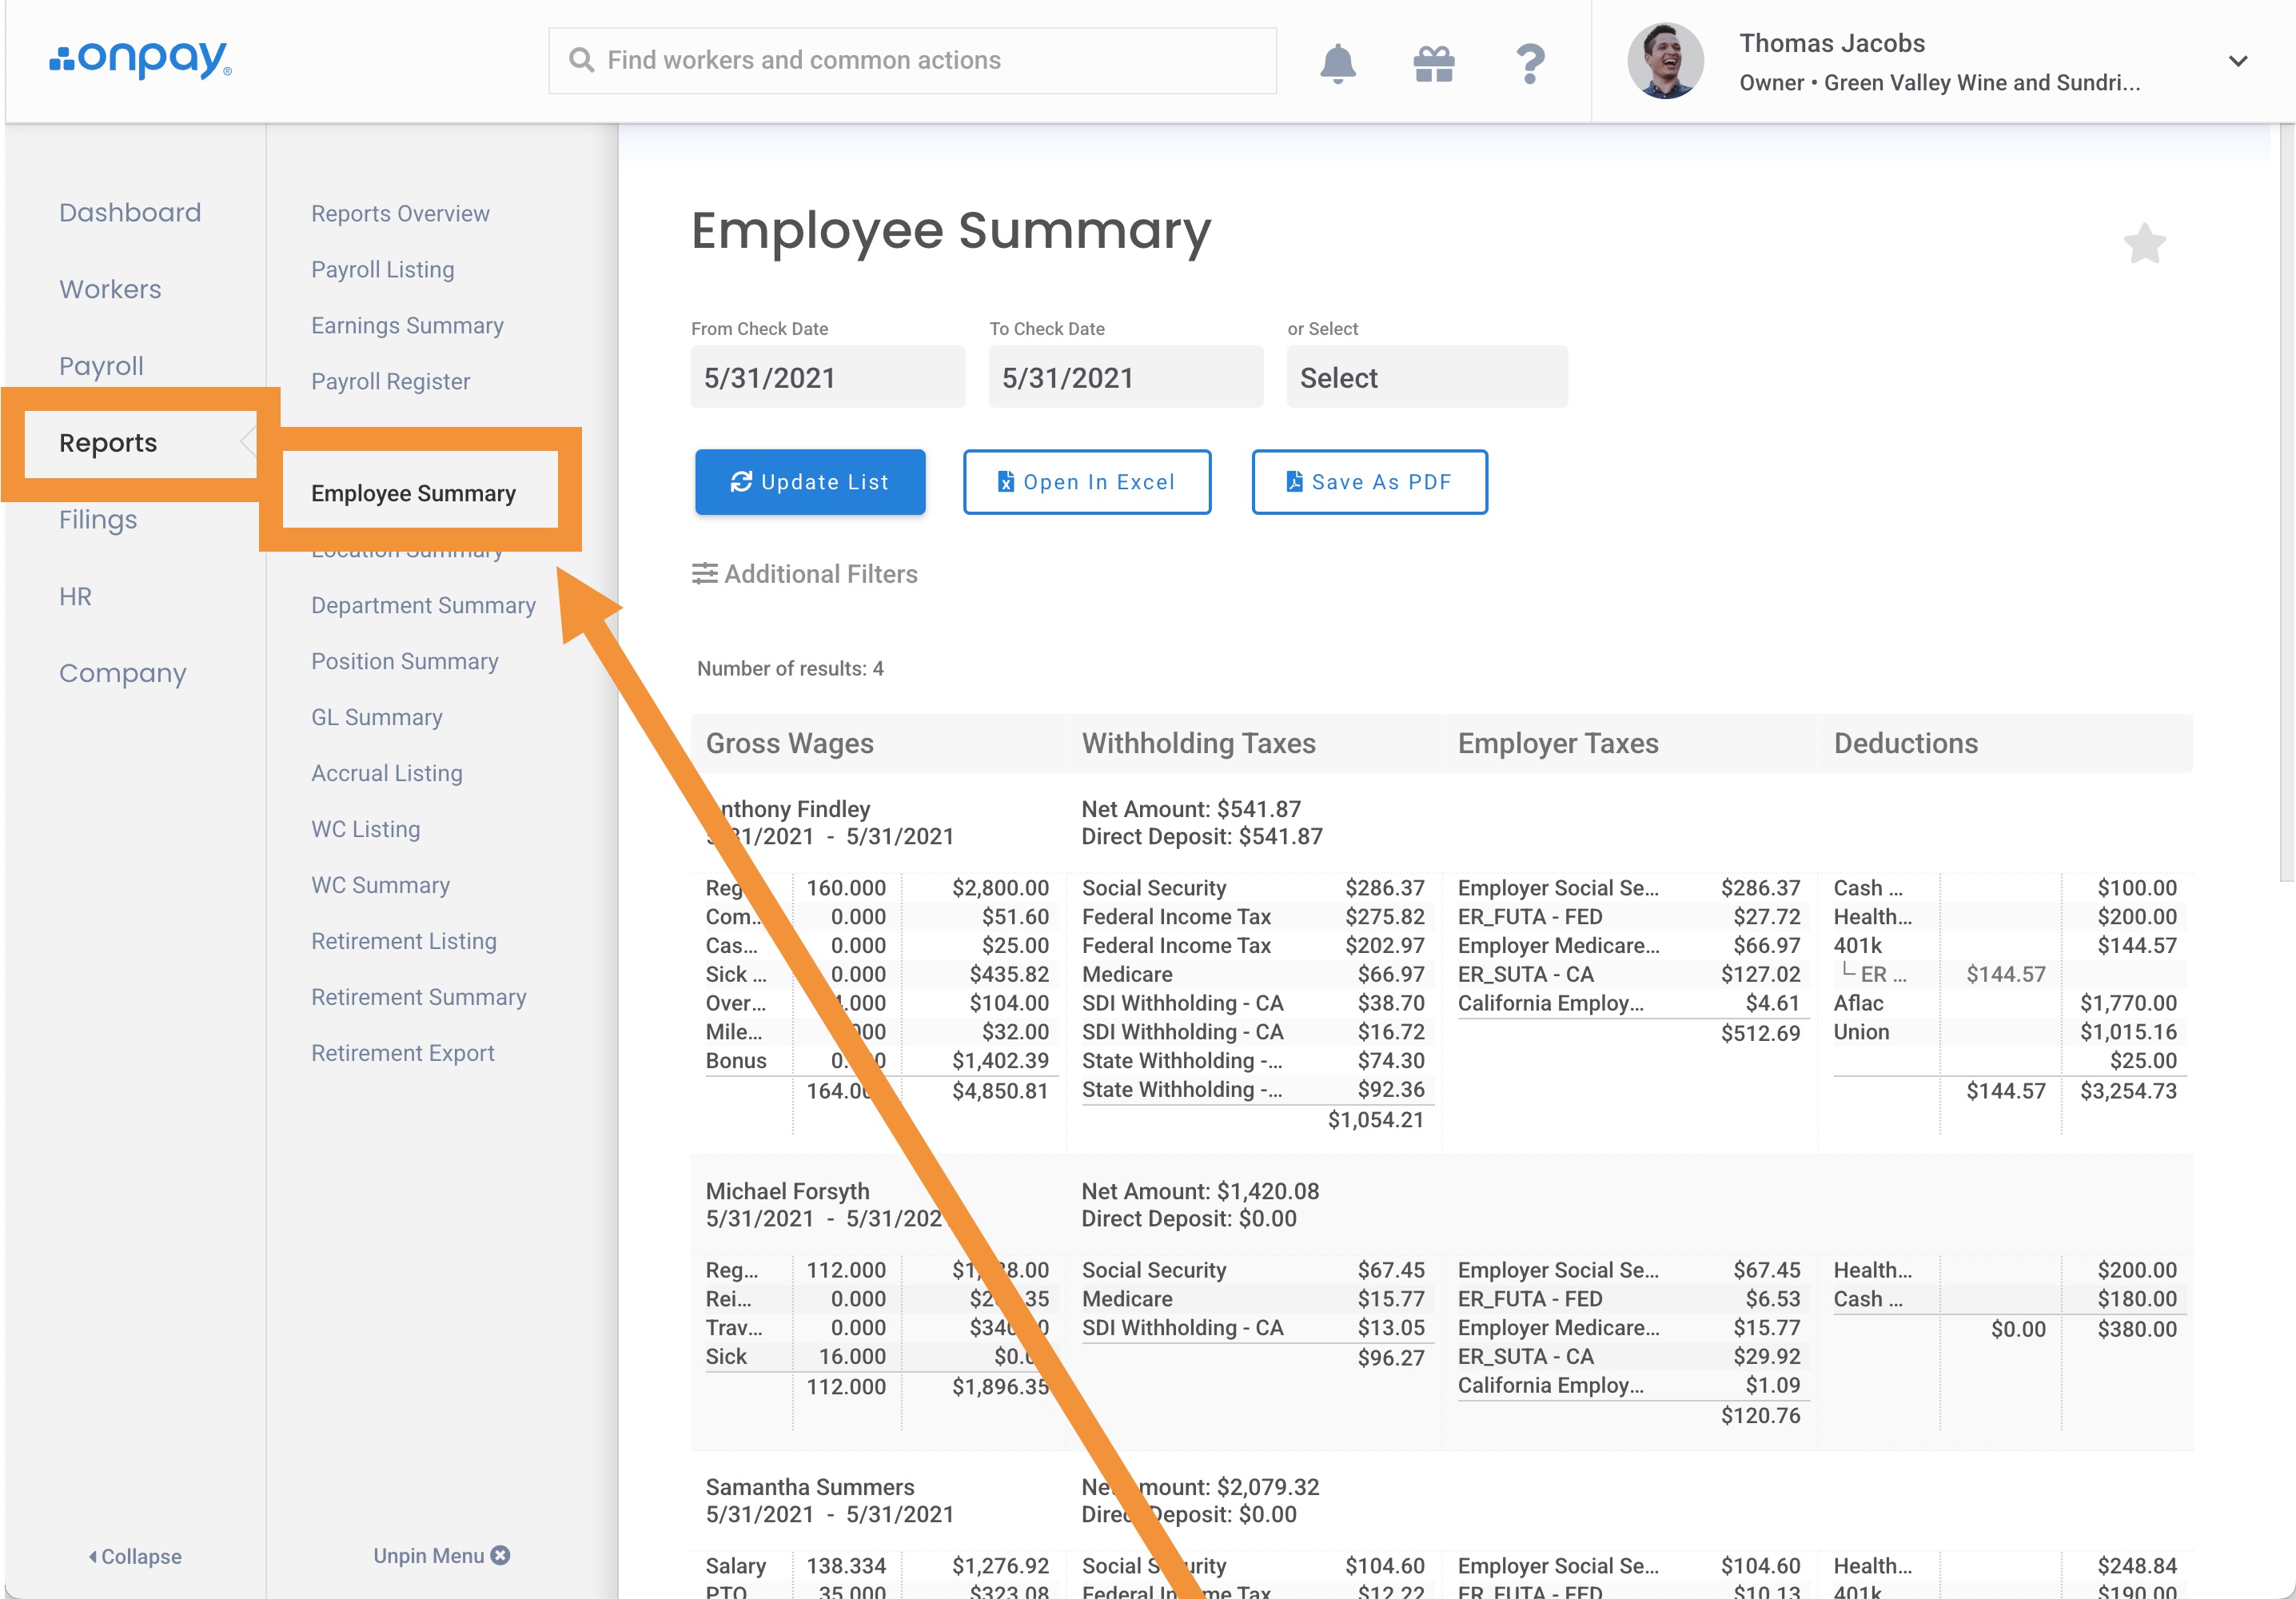Click 'Number of results: 4' text
Screen dimensions: 2296x1599
(790, 668)
